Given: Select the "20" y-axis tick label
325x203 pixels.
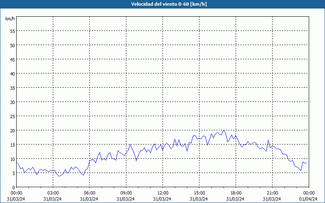Looking at the screenshot, I should (13, 130).
